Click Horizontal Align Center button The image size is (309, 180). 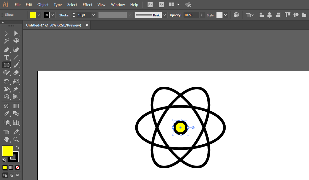270,15
